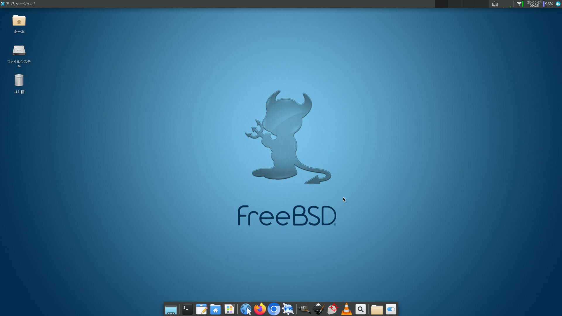
Task: Open the red crosshair screenshot tool
Action: [333, 309]
